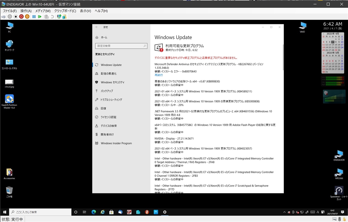Expand hidden system tray icons chevron
The width and height of the screenshot is (348, 222).
coord(284,212)
